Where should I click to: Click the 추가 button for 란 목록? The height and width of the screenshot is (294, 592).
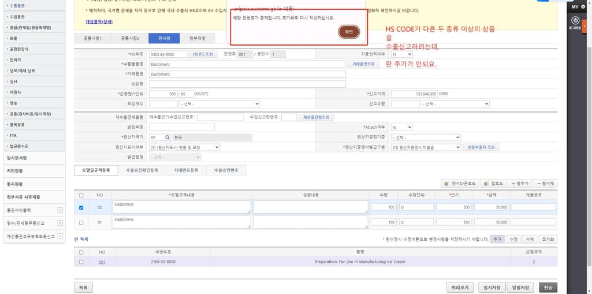tap(497, 239)
